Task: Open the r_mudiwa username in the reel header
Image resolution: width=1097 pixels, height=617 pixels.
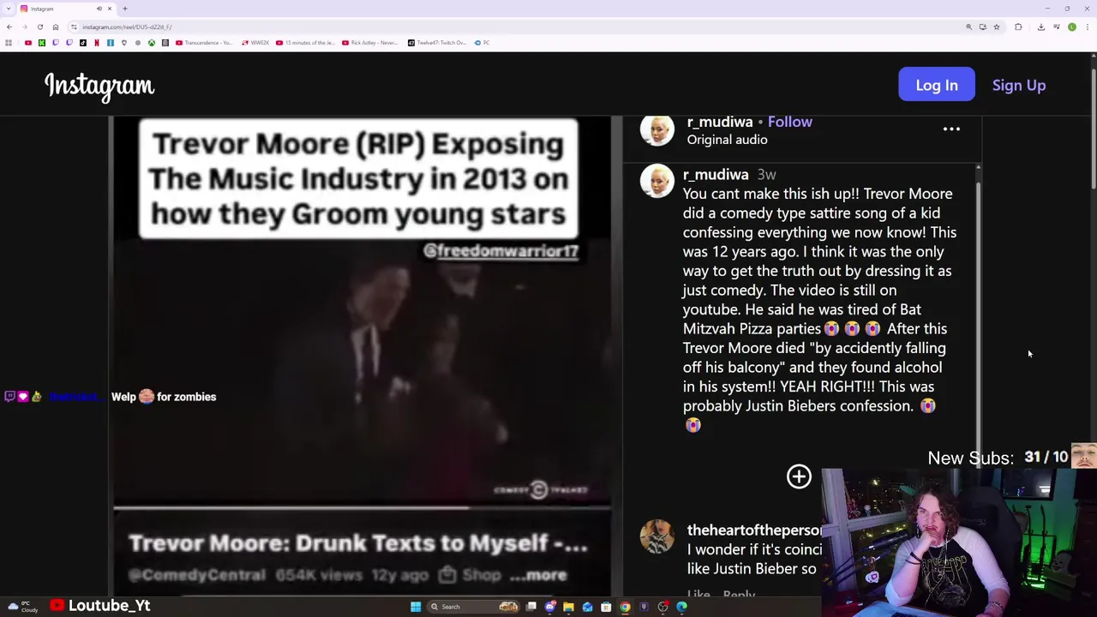Action: coord(720,122)
